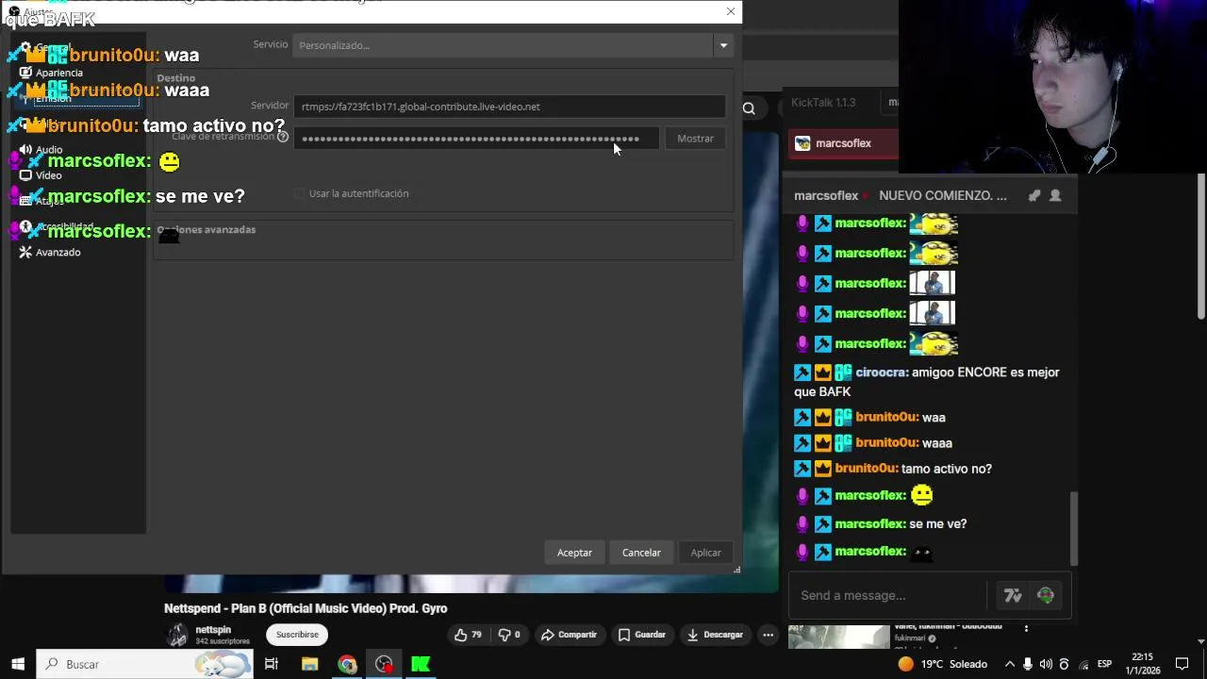Click the Cancelar button
The width and height of the screenshot is (1207, 679).
[641, 553]
